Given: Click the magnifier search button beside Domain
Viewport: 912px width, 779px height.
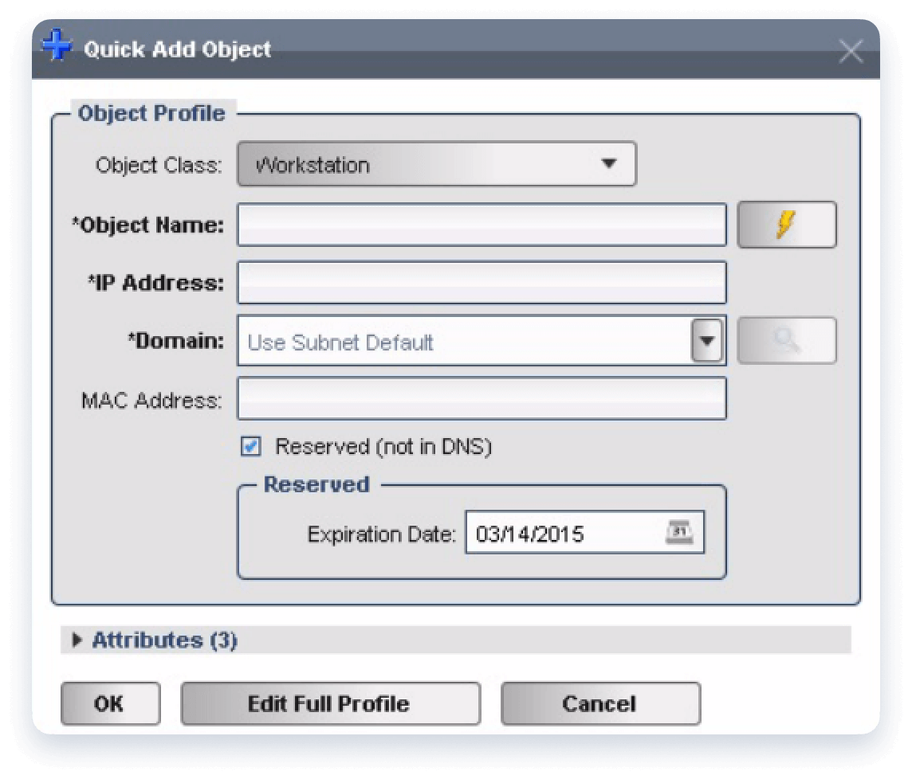Looking at the screenshot, I should point(786,341).
